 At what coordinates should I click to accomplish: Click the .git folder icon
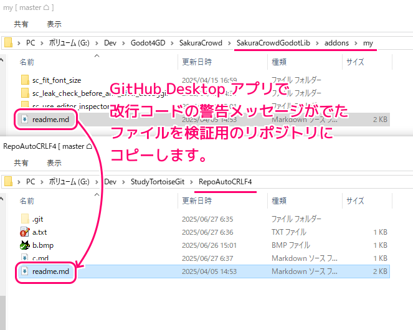[x=25, y=219]
